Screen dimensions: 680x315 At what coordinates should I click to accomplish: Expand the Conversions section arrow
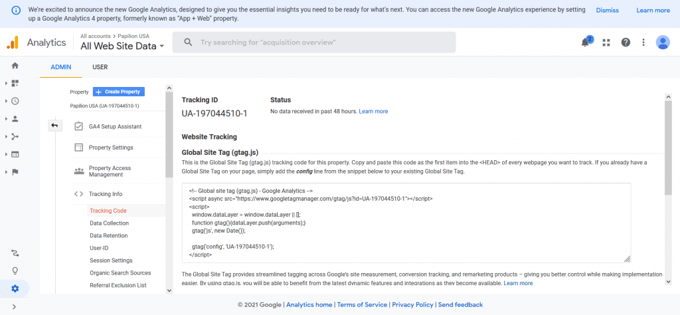[6, 172]
